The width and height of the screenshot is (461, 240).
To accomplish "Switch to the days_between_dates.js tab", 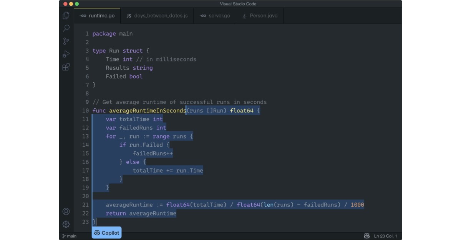I will 157,16.
